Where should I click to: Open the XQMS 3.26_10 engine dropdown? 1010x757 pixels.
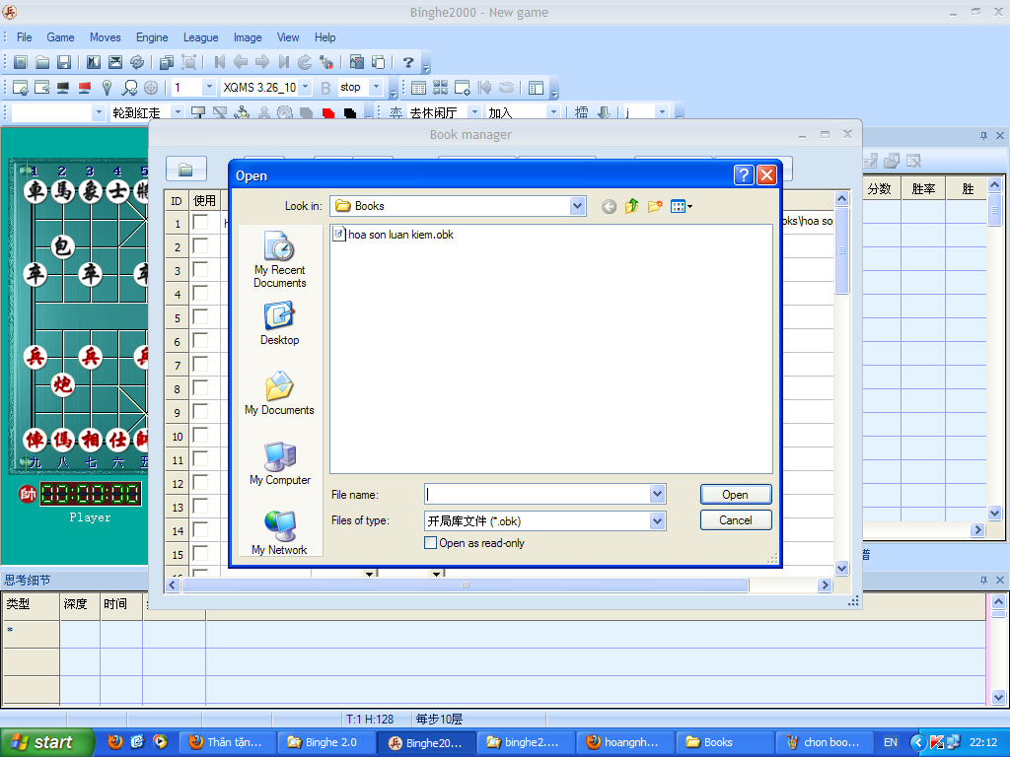click(x=306, y=87)
